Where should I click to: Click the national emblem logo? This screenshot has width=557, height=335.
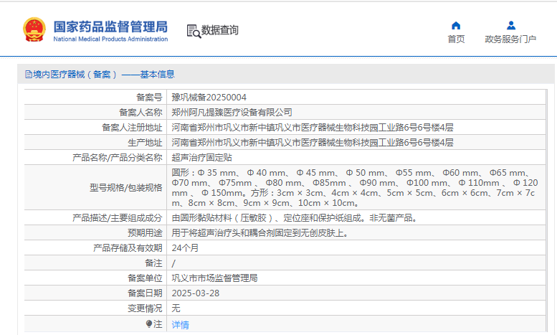(x=34, y=30)
